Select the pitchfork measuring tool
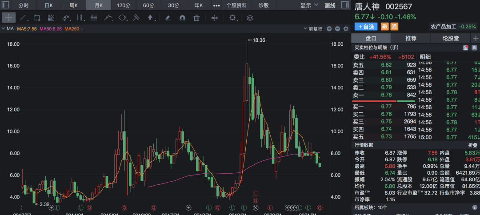480x215 pixels. [x=136, y=18]
